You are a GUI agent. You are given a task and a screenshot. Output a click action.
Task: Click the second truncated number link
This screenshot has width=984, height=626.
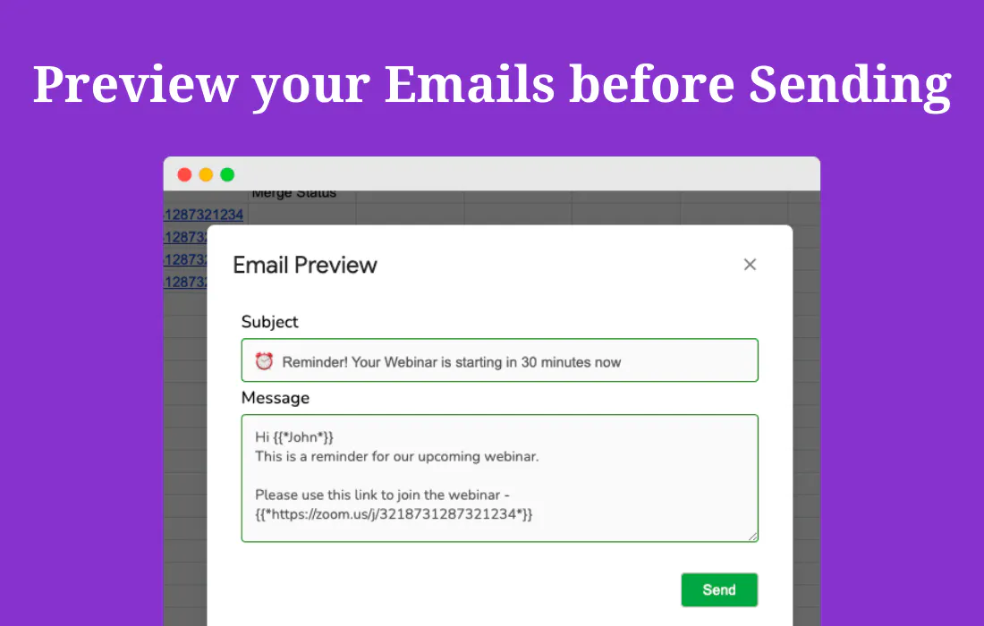(185, 237)
